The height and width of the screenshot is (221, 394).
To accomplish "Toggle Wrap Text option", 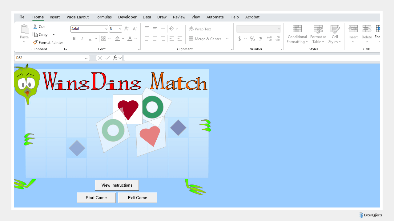I will click(x=200, y=29).
